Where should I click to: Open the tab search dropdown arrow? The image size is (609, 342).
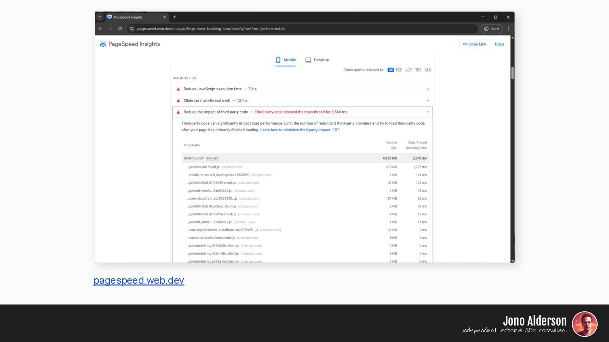(100, 17)
